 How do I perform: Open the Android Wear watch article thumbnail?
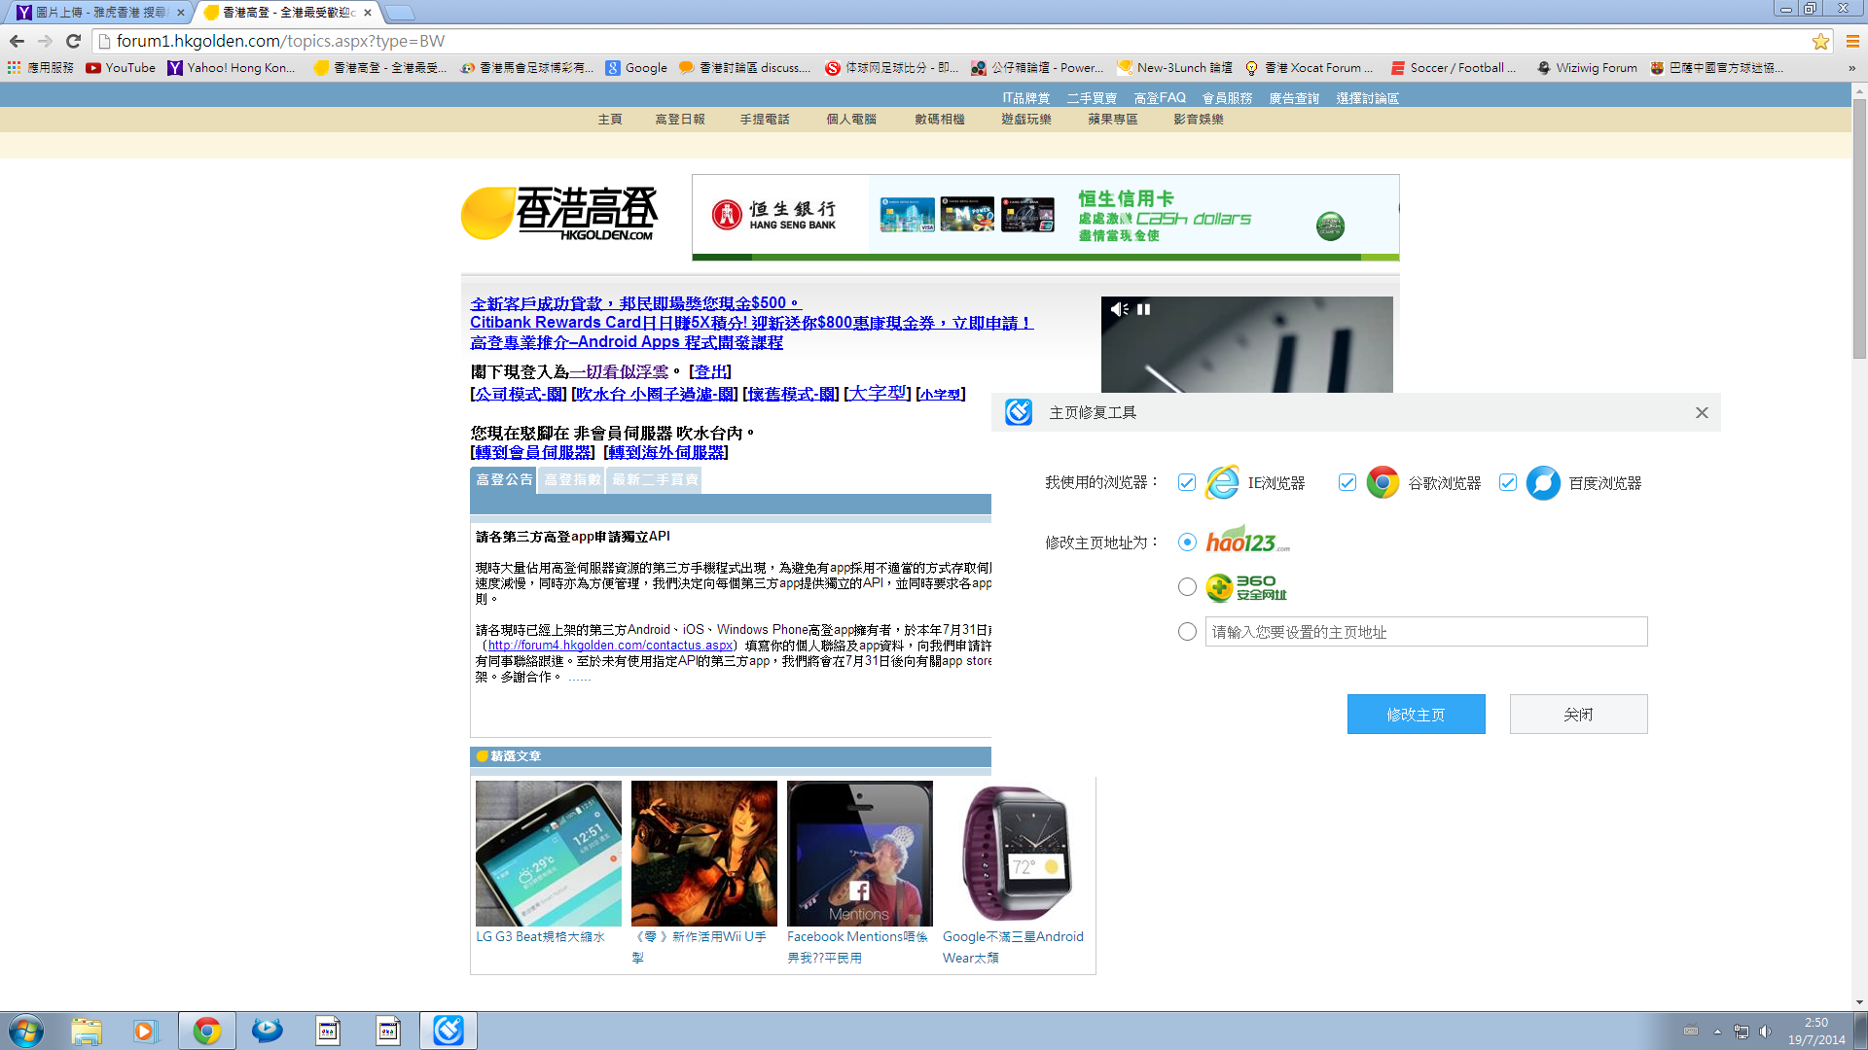pyautogui.click(x=1015, y=853)
